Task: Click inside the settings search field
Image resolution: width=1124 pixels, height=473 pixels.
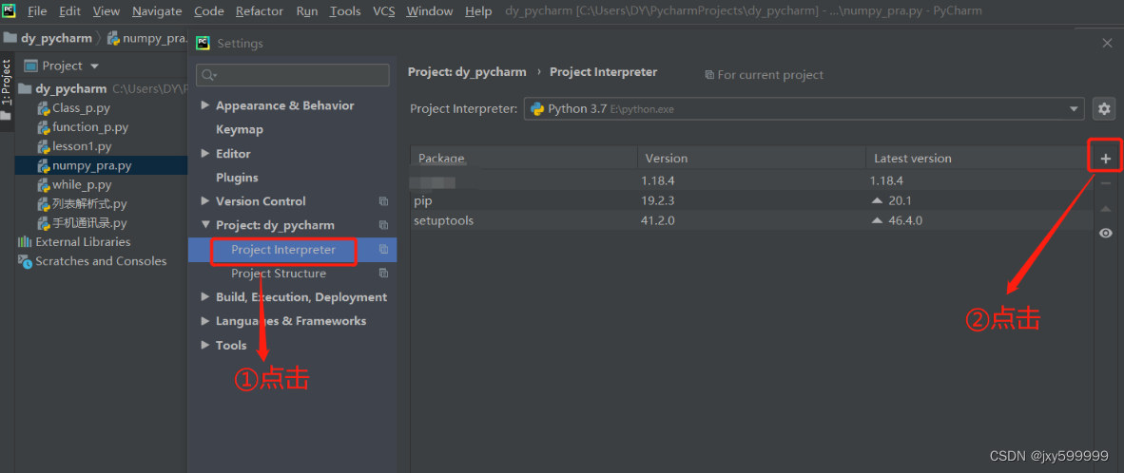Action: (293, 75)
